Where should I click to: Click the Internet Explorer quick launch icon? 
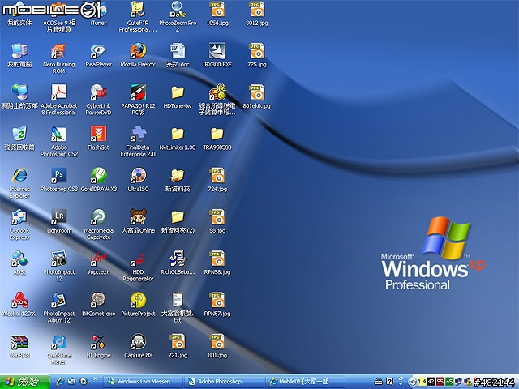point(60,382)
